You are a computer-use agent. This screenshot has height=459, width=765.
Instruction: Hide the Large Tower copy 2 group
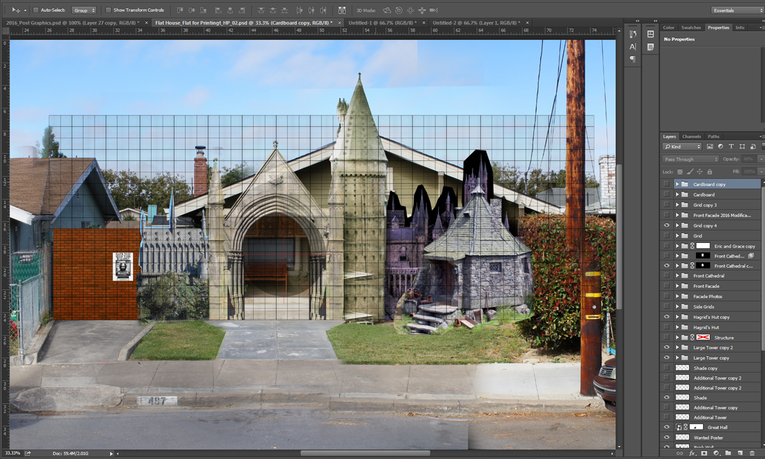coord(666,347)
